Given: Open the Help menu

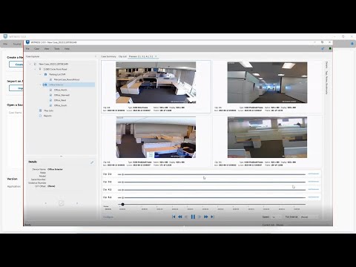Looking at the screenshot, I should point(67,49).
